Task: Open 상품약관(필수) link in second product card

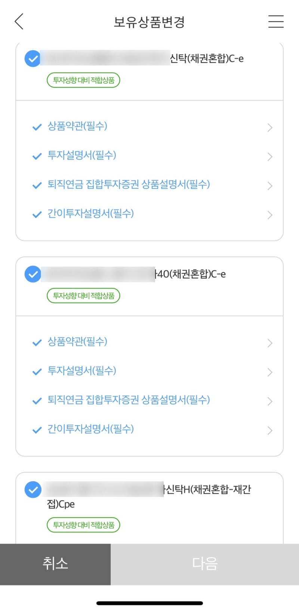Action: (77, 342)
